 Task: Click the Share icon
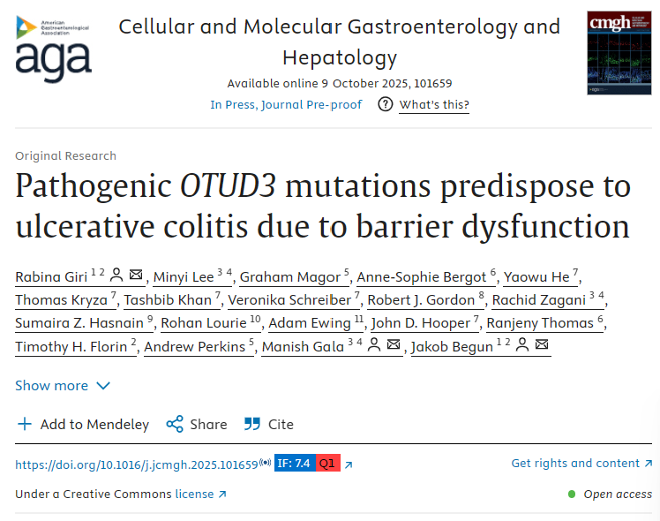pyautogui.click(x=175, y=424)
